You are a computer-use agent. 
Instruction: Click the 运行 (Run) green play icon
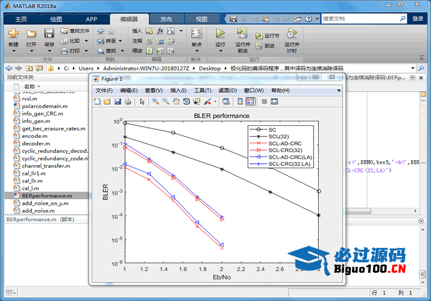(220, 33)
